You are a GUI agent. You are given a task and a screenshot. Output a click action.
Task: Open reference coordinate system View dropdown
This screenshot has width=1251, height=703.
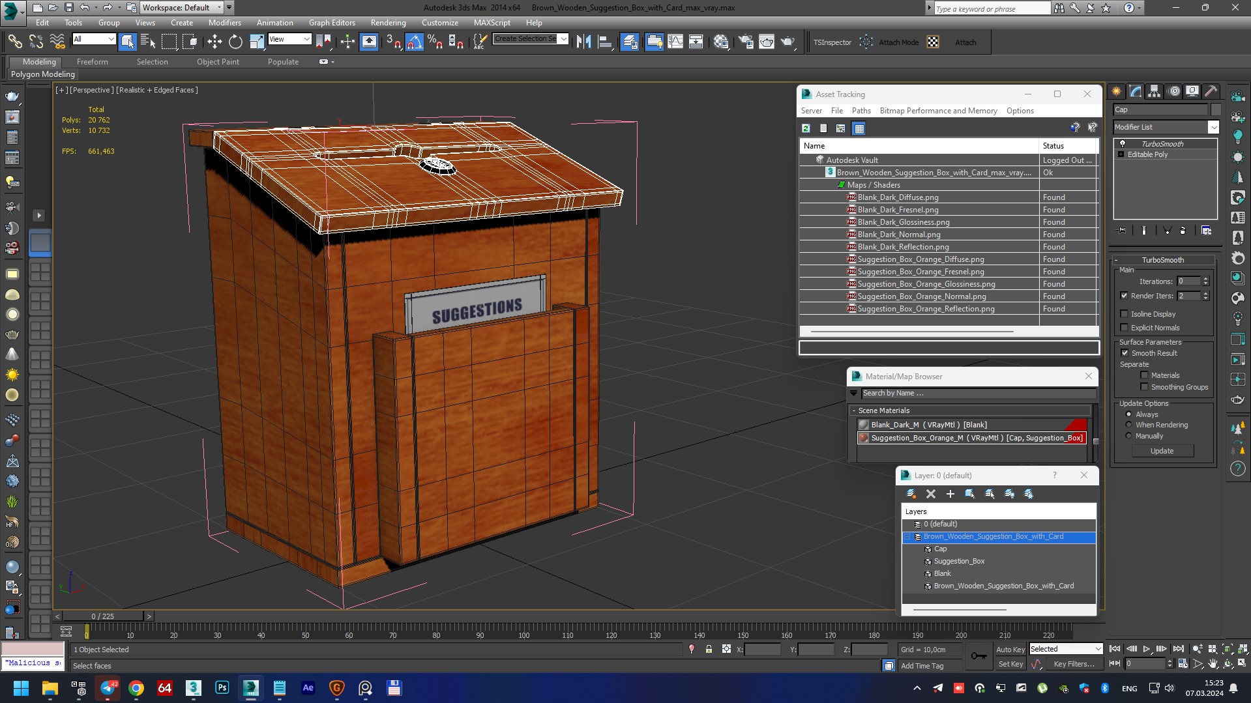click(289, 39)
